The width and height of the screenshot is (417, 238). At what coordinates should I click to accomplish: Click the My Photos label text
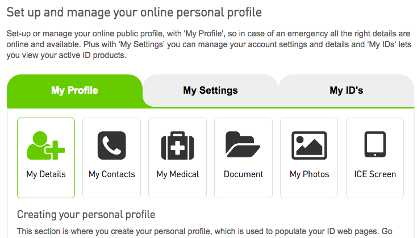309,174
